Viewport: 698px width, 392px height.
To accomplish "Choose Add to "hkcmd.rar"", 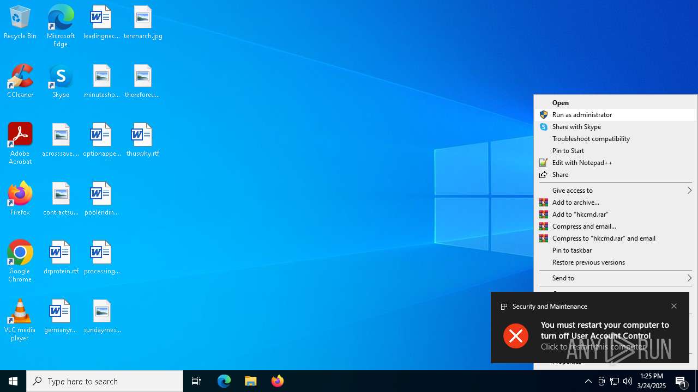I will click(x=615, y=215).
